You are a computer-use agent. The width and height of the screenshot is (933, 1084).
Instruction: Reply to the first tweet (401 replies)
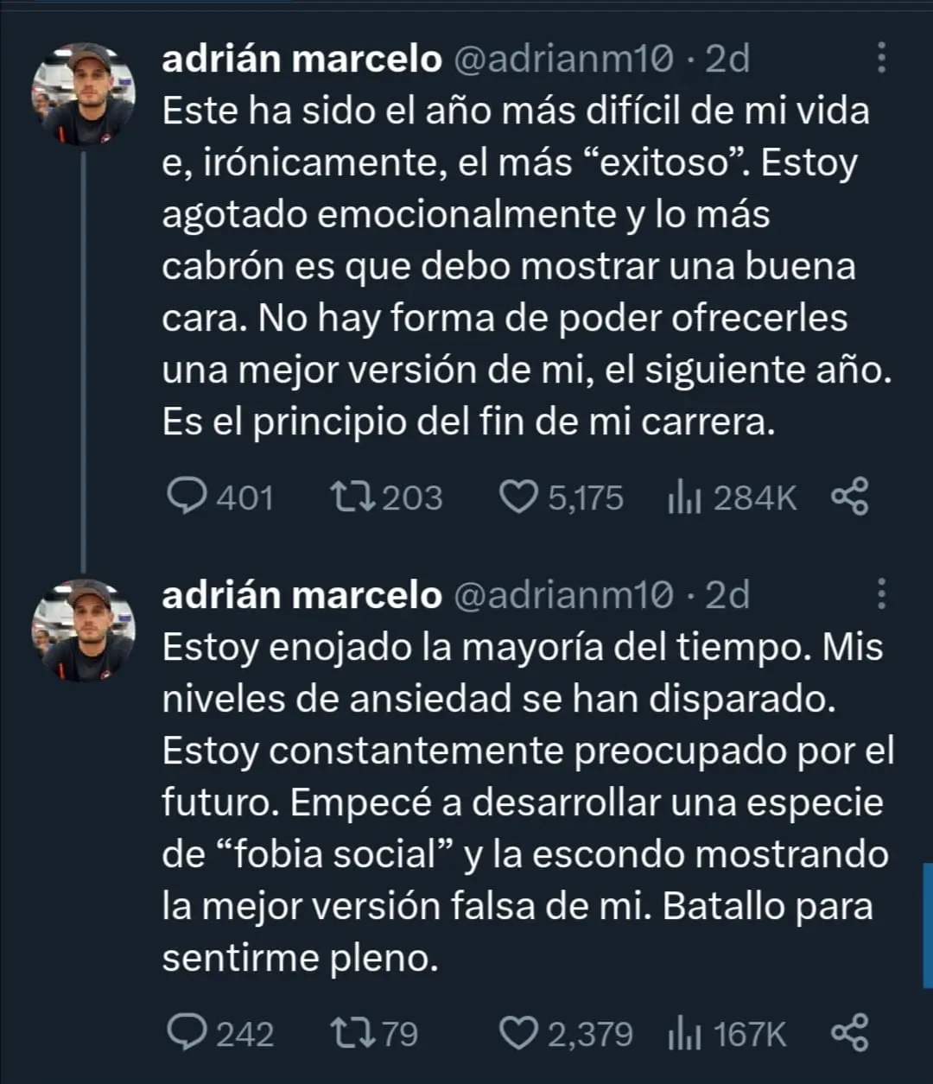[x=183, y=498]
